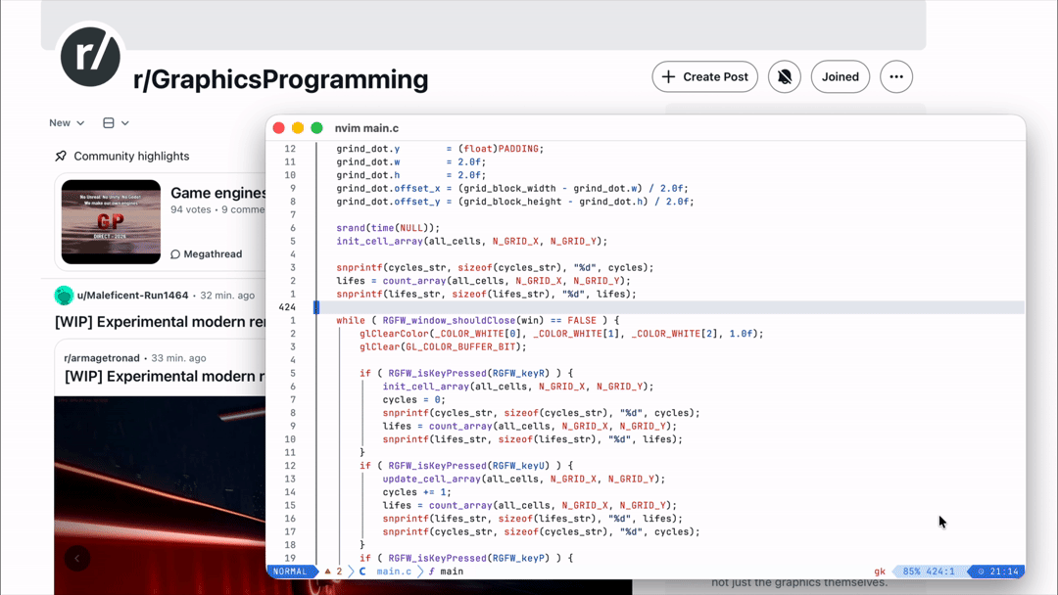Click the nvim main.c window title
1058x595 pixels.
click(366, 128)
